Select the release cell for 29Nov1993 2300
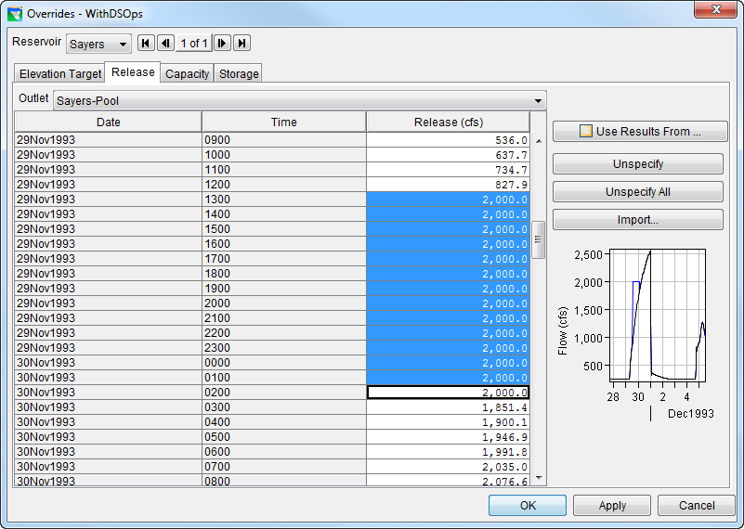The height and width of the screenshot is (529, 744). pyautogui.click(x=448, y=347)
